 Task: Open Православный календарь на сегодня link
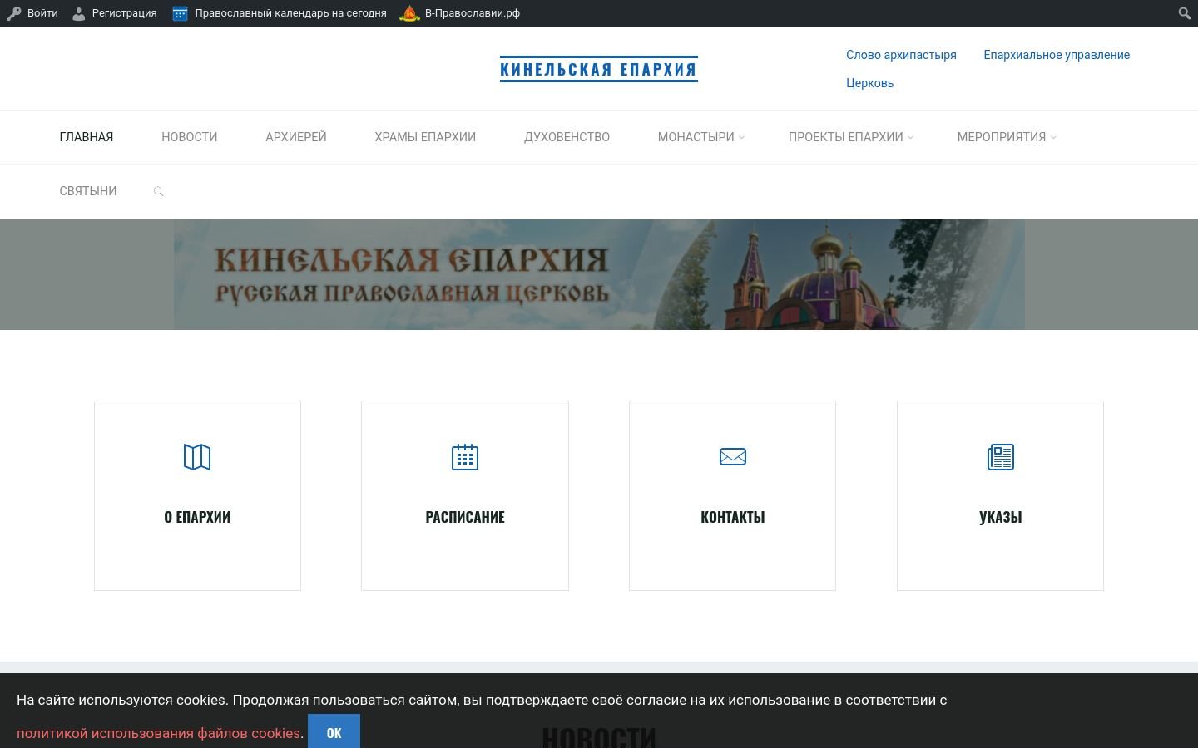pos(290,13)
